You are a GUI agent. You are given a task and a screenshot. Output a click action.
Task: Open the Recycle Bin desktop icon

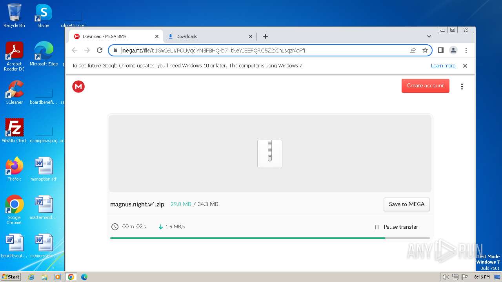click(x=14, y=16)
